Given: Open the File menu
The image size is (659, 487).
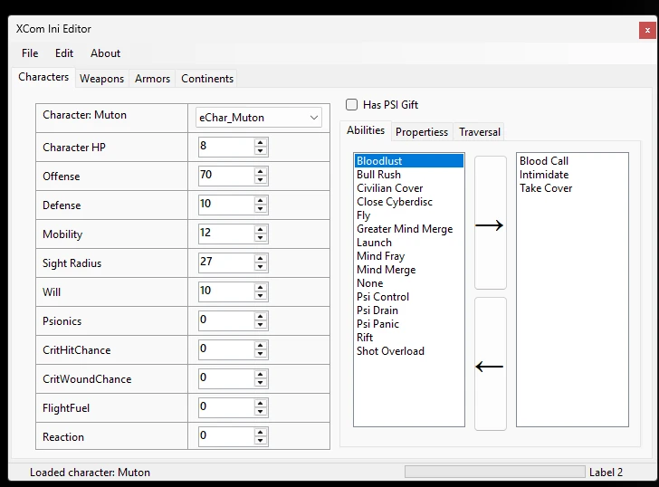Looking at the screenshot, I should [30, 53].
